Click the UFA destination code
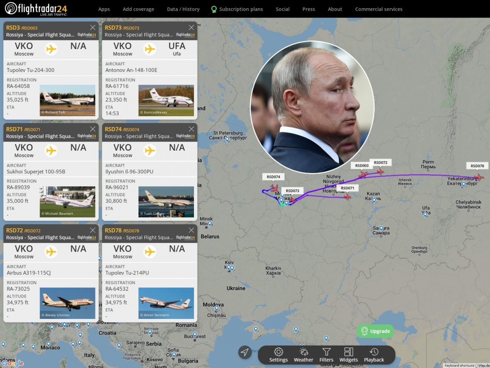Viewport: 490px width, 368px height. tap(177, 46)
